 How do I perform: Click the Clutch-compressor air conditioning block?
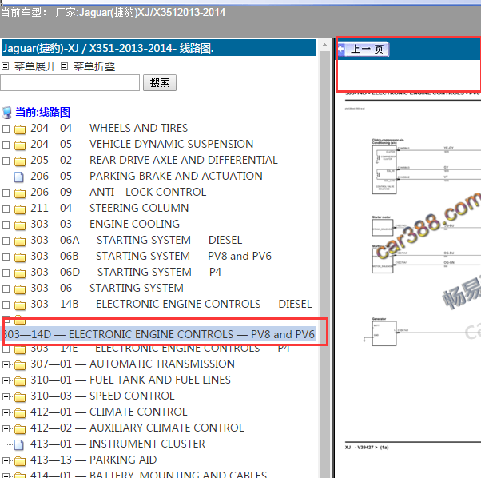(384, 169)
